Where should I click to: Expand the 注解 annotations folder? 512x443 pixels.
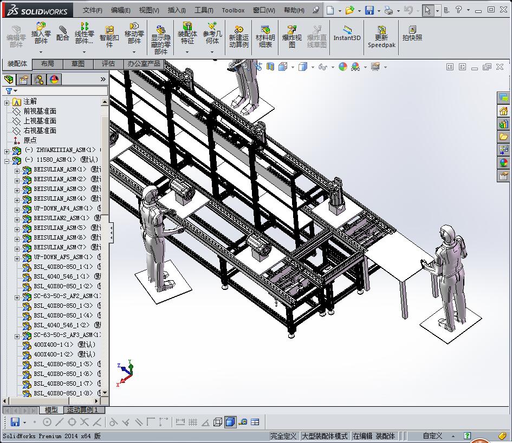tap(7, 103)
